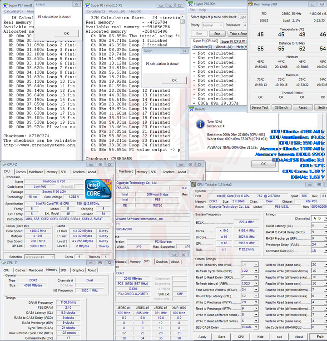327x341 pixels.
Task: Click the Real Temp thermometer title icon
Action: (x=251, y=4)
